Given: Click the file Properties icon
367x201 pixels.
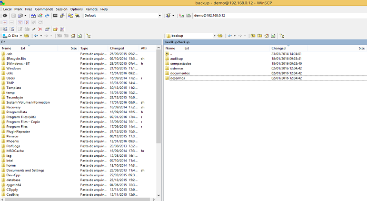Looking at the screenshot, I should [47, 29].
